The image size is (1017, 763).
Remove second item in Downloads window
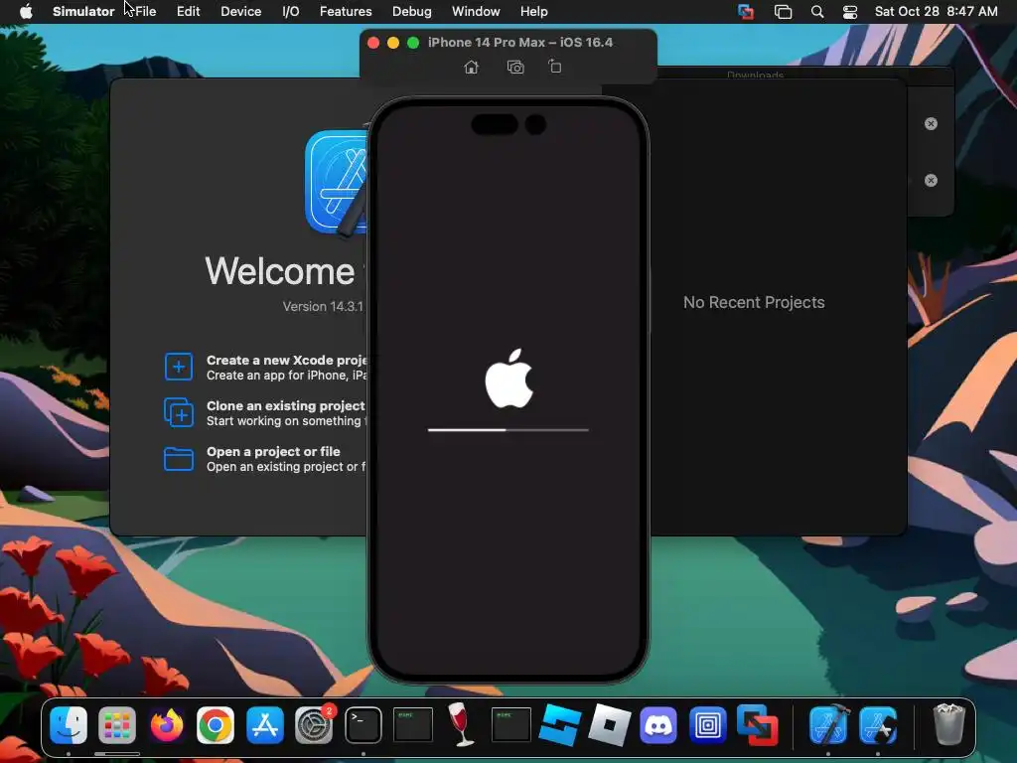tap(931, 181)
